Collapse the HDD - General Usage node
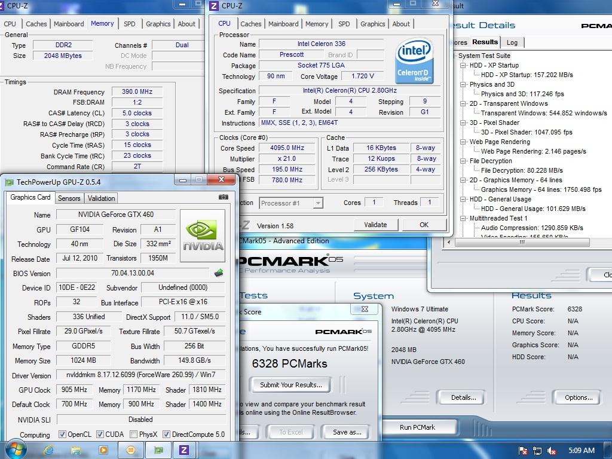The height and width of the screenshot is (459, 612). click(463, 199)
